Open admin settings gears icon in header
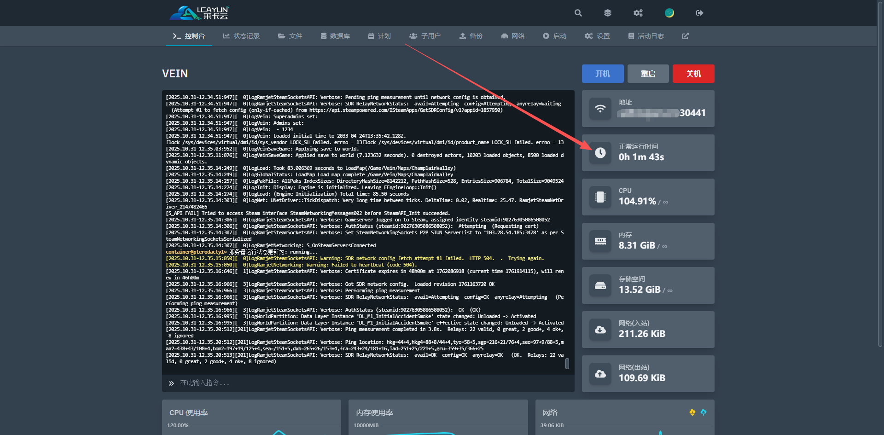This screenshot has width=884, height=435. click(638, 13)
